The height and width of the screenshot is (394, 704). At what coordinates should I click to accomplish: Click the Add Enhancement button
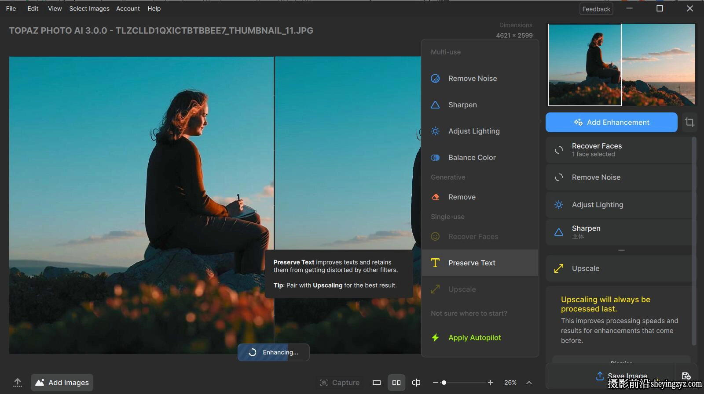[612, 122]
